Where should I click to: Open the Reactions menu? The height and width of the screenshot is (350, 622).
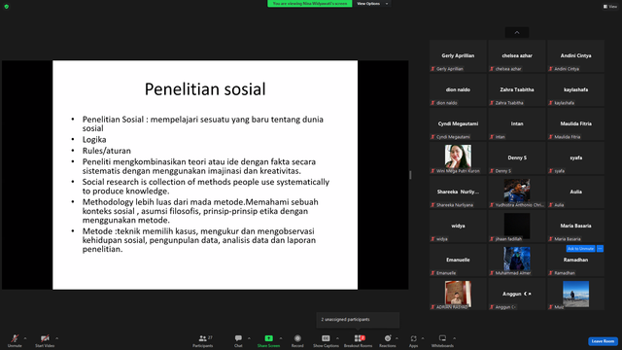388,340
